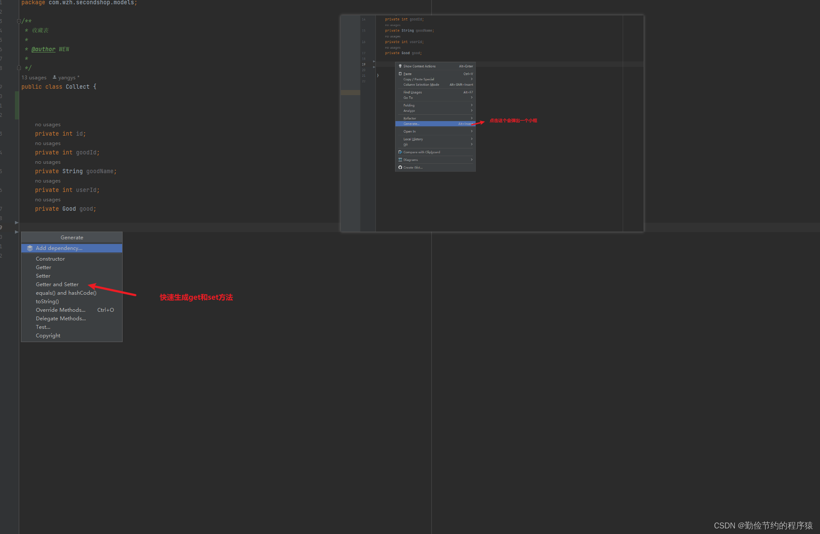This screenshot has width=820, height=534.
Task: Click the Compare with Clipboard icon
Action: coord(400,152)
